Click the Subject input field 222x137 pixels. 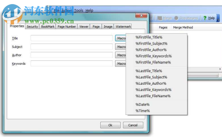pos(72,47)
